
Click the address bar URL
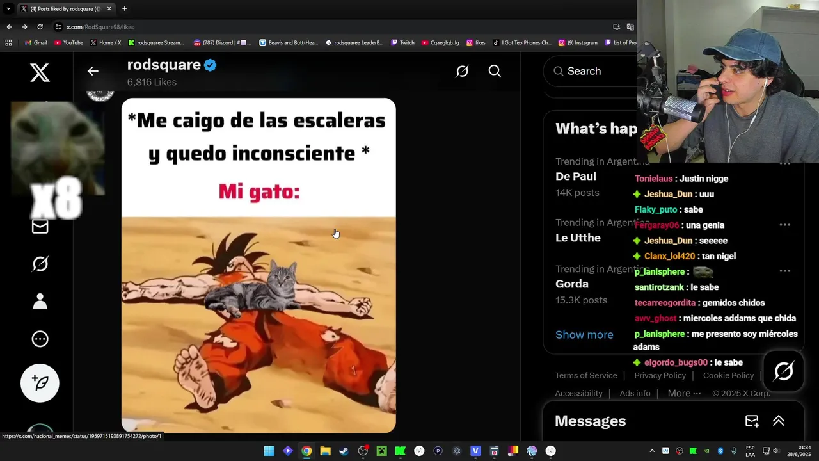coord(100,27)
